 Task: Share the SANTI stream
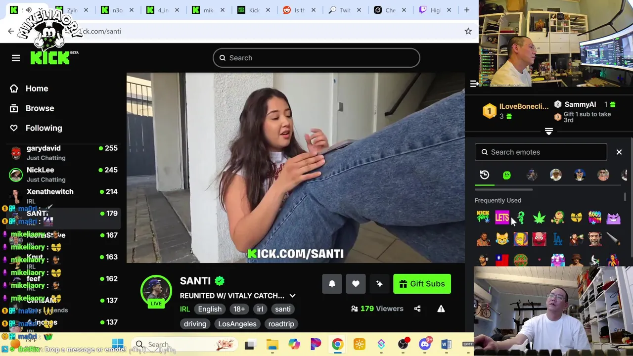(x=417, y=309)
